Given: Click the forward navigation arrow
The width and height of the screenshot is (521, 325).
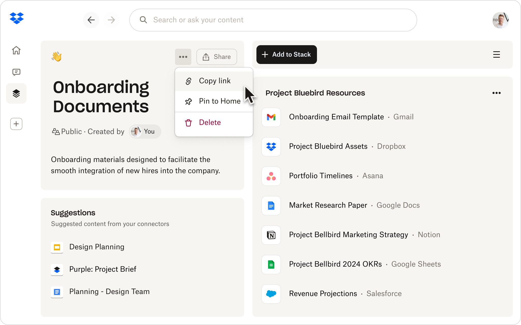Looking at the screenshot, I should click(111, 20).
